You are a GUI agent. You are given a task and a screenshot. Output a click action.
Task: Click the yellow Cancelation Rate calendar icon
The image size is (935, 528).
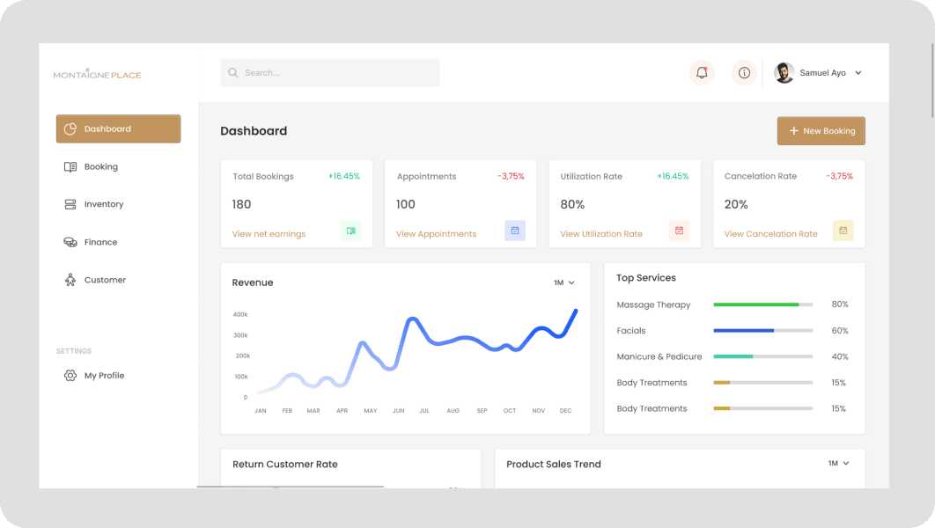click(x=843, y=231)
